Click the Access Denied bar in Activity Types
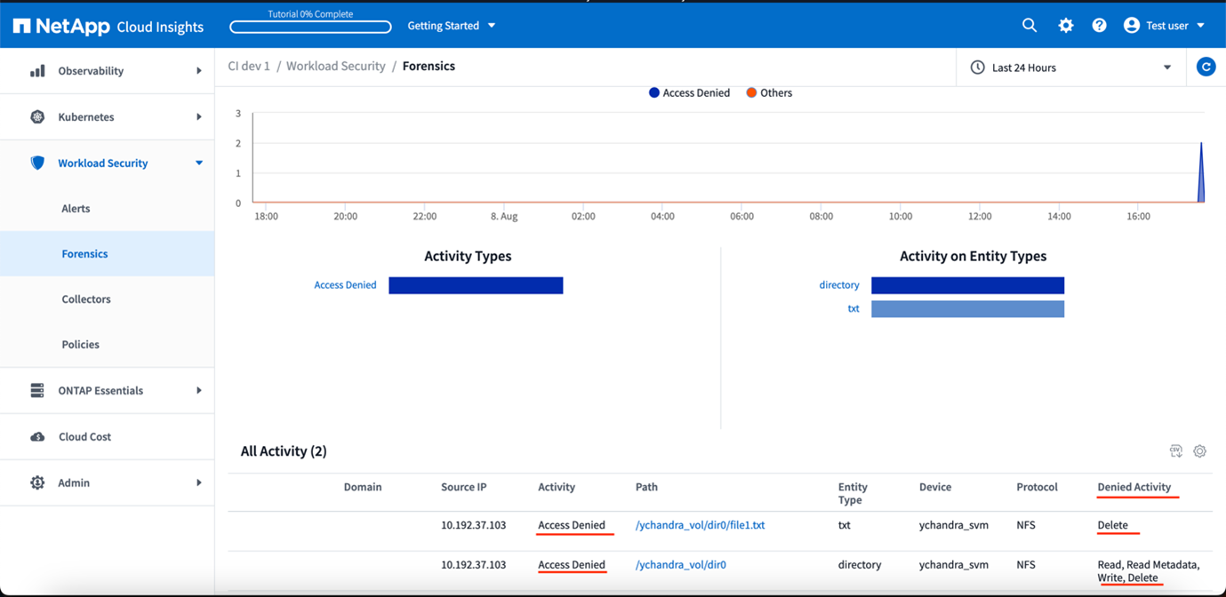This screenshot has height=597, width=1226. 476,285
